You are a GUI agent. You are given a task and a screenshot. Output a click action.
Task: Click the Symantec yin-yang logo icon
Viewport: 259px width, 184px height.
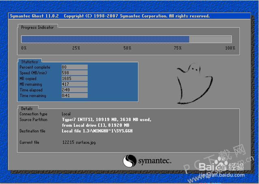point(129,161)
